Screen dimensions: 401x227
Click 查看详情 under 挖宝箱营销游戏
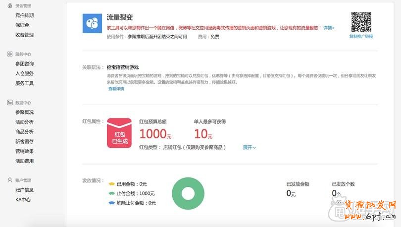[116, 89]
